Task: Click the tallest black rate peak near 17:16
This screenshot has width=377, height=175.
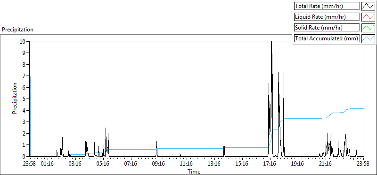Action: [271, 43]
